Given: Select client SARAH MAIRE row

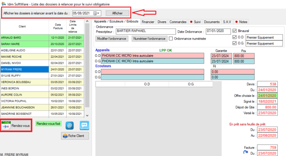Looking at the screenshot, I should pos(42,44).
